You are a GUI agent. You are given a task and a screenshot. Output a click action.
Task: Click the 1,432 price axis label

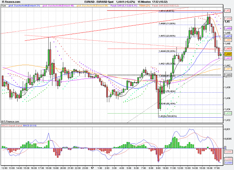pos(227,120)
